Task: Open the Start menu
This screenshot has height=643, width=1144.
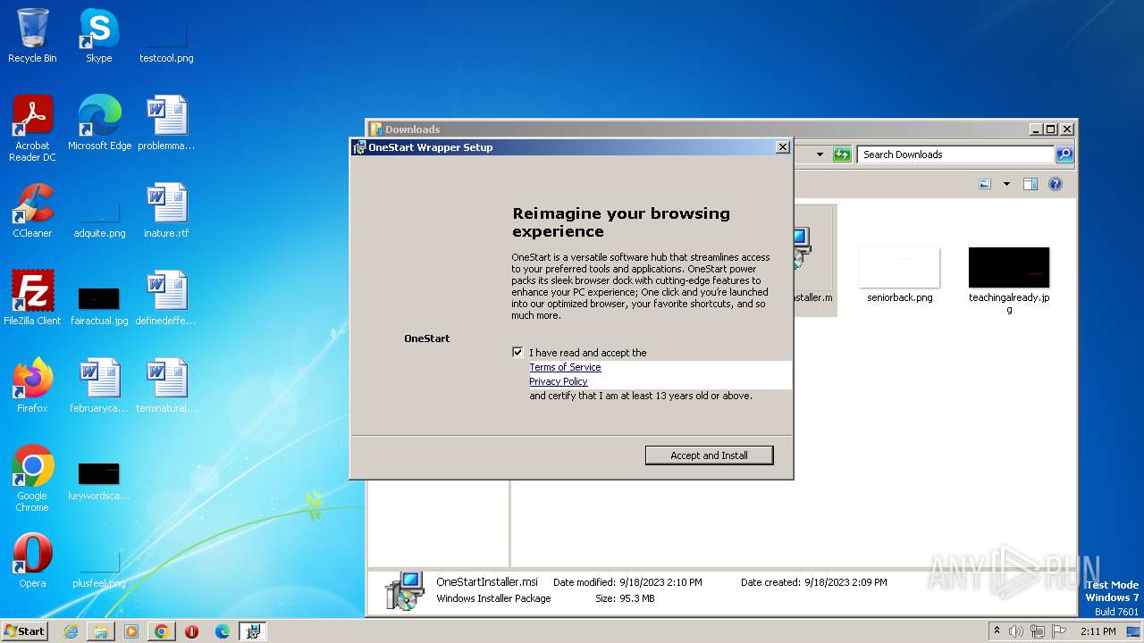Action: pos(25,631)
